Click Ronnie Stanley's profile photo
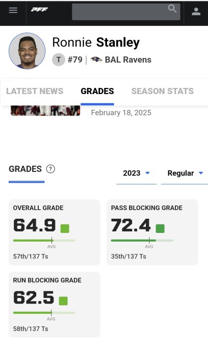 (x=27, y=51)
